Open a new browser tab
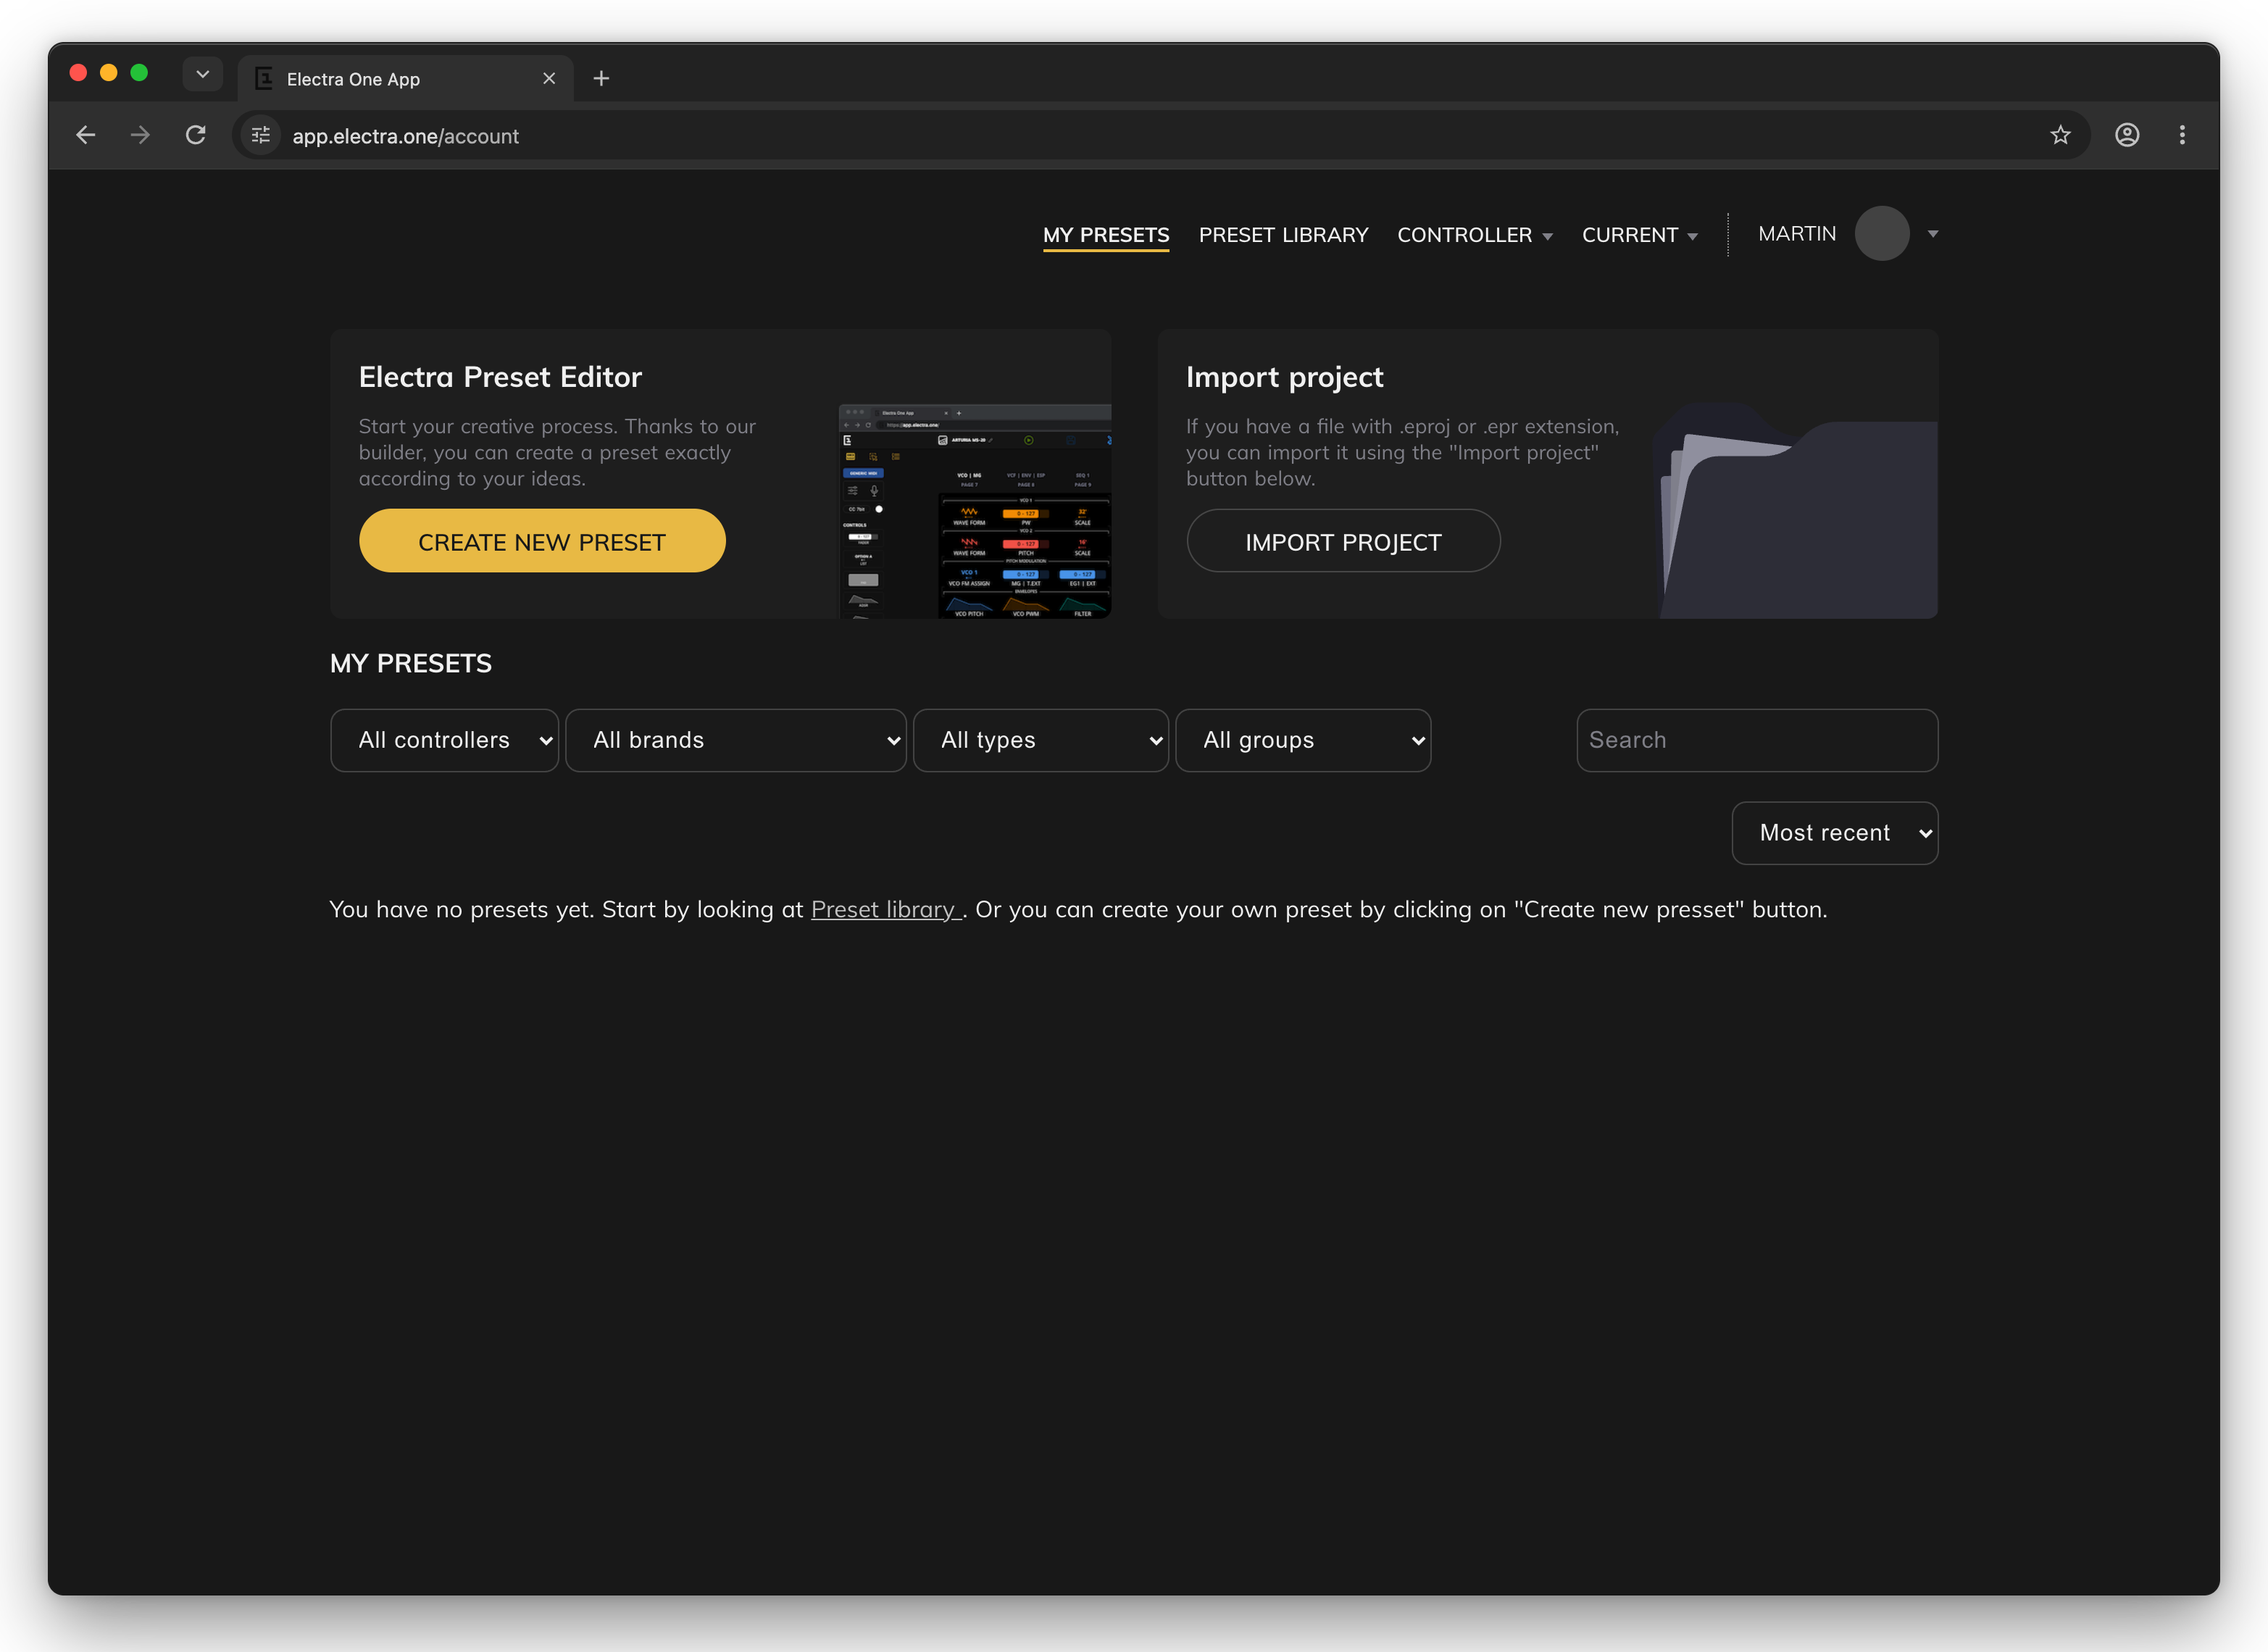 point(601,78)
